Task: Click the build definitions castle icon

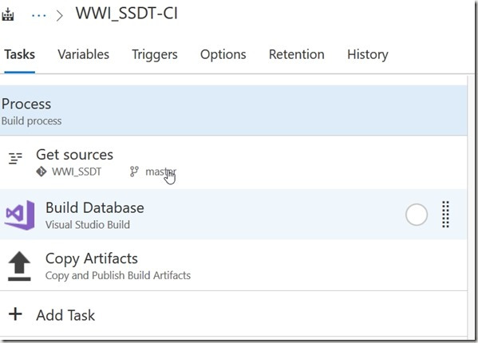Action: (8, 14)
